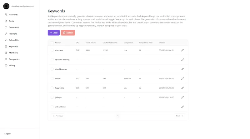Screen dimensions: 250x139
Task: Click the Prompts icon in sidebar
Action: click(x=6, y=34)
